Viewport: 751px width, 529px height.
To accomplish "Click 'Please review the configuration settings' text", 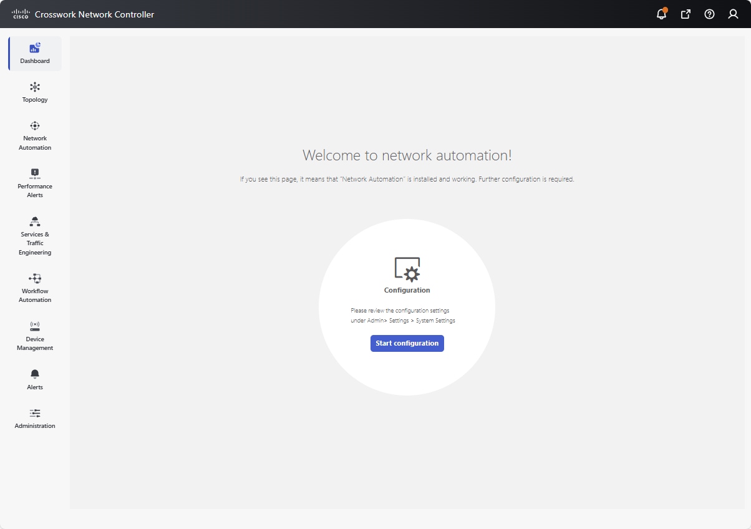I will (400, 310).
